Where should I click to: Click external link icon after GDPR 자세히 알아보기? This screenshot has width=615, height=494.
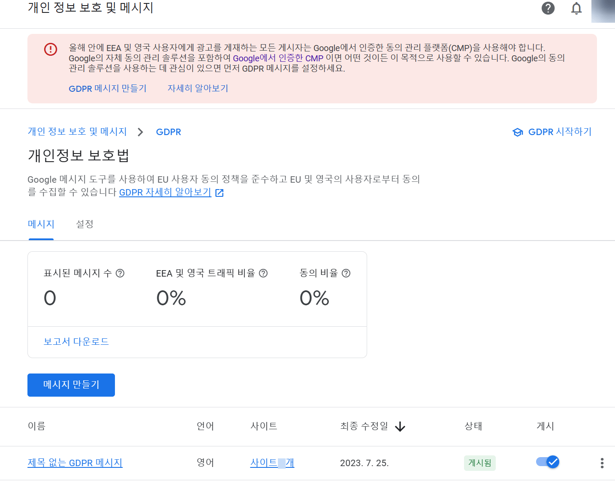(220, 193)
